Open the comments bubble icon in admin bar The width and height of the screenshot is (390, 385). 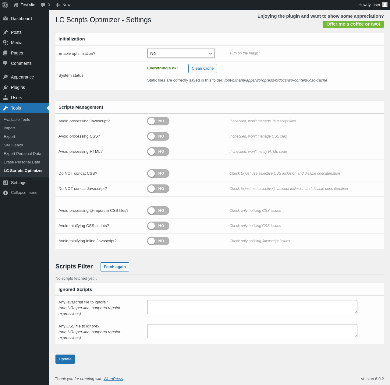(43, 5)
